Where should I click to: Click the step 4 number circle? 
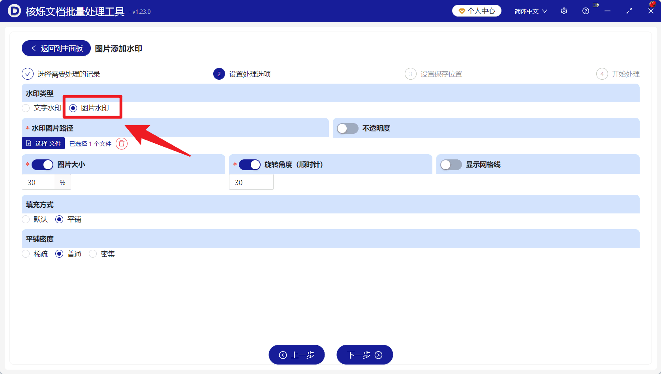pos(602,74)
